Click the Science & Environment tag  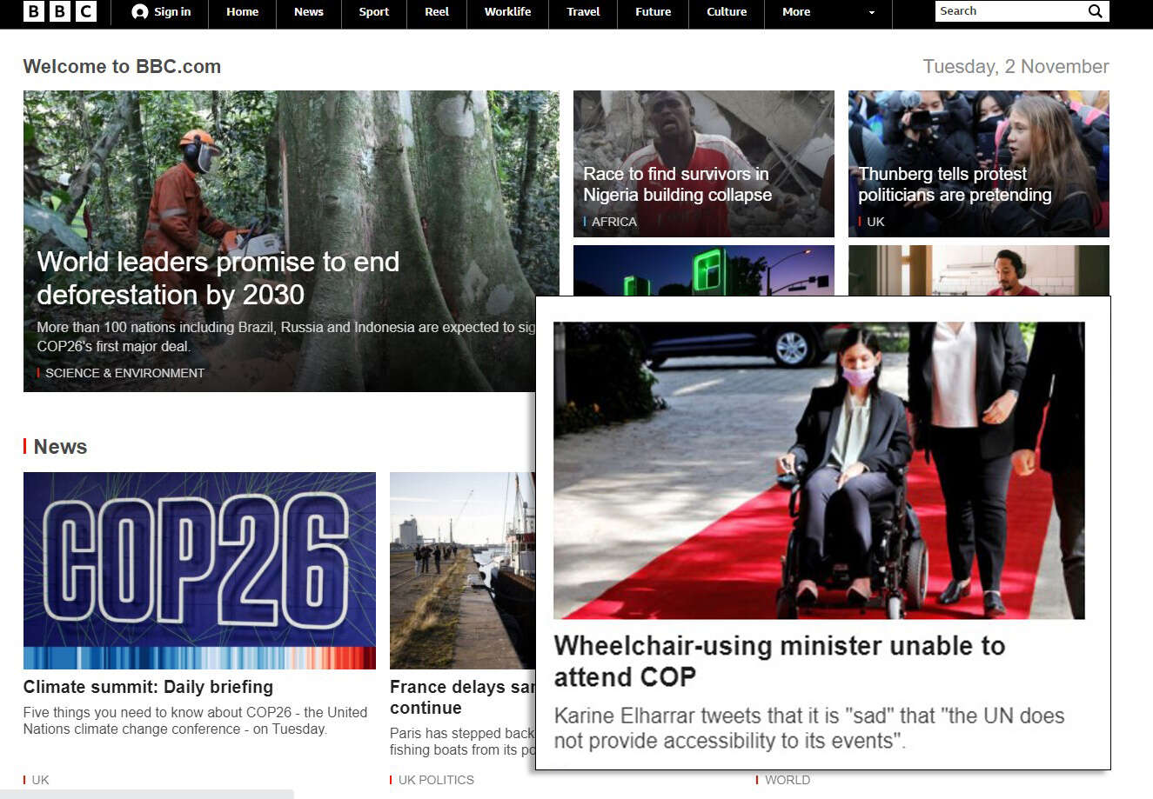[124, 373]
